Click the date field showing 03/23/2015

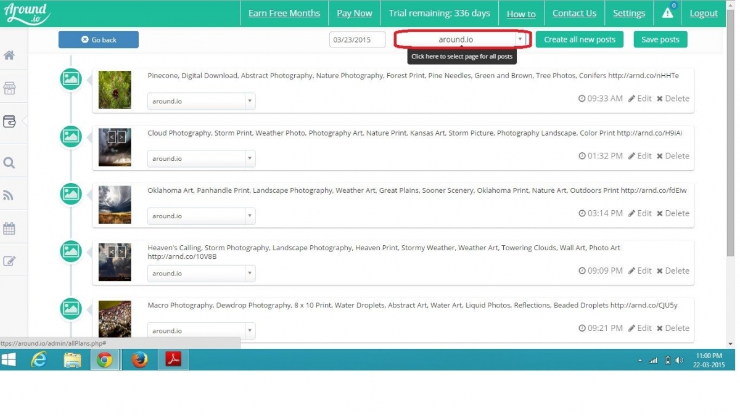357,39
